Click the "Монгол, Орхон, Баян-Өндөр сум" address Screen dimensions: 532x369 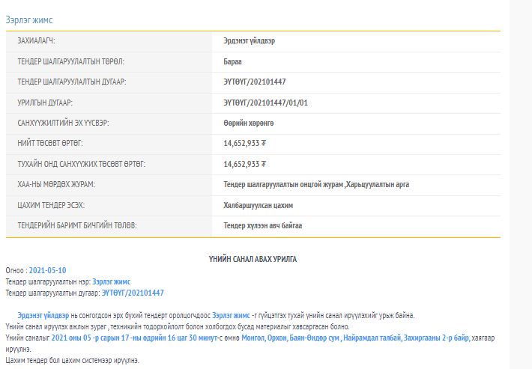(x=289, y=338)
